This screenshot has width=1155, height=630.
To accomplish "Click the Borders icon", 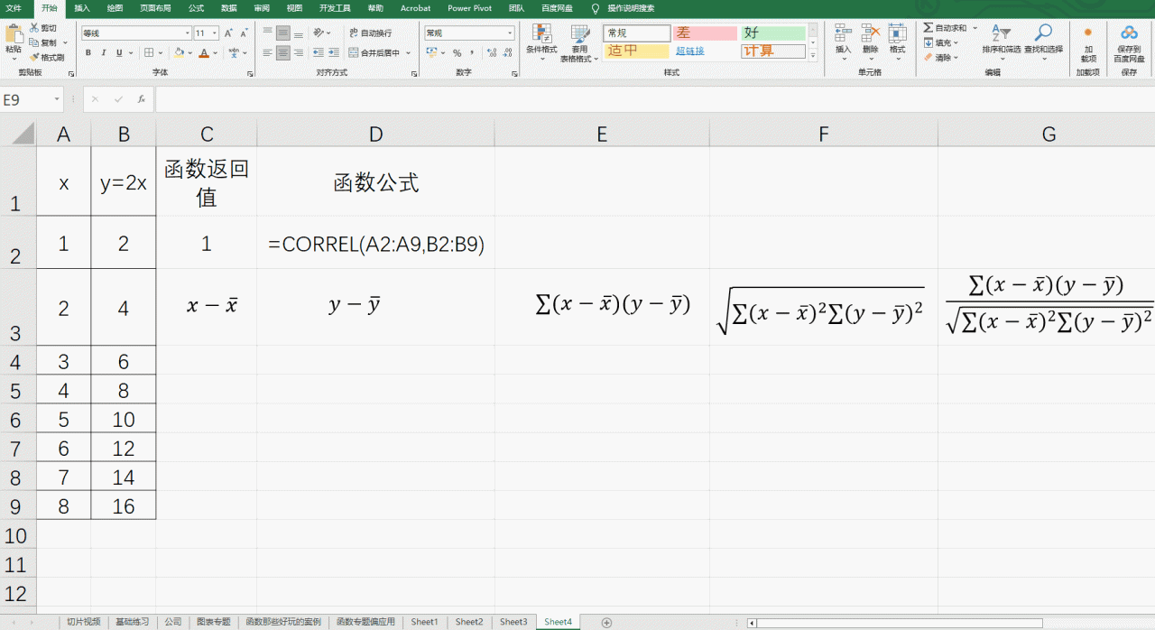I will [150, 53].
